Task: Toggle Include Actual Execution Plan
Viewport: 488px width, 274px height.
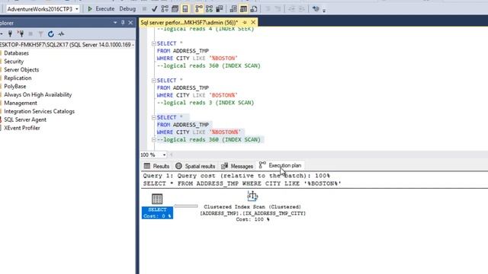Action: click(x=198, y=9)
